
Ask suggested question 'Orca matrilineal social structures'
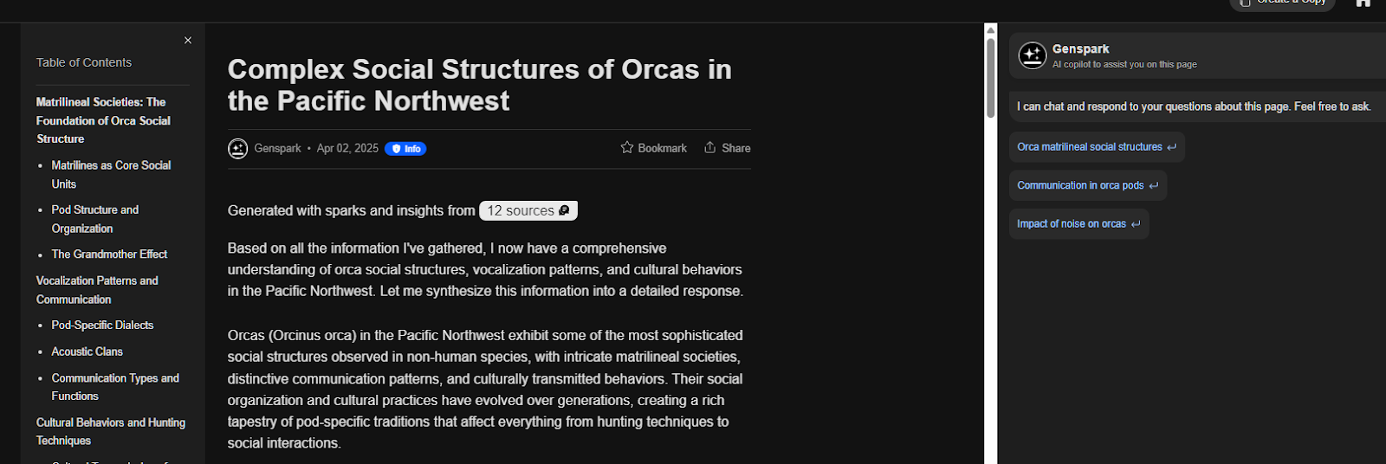click(x=1096, y=147)
